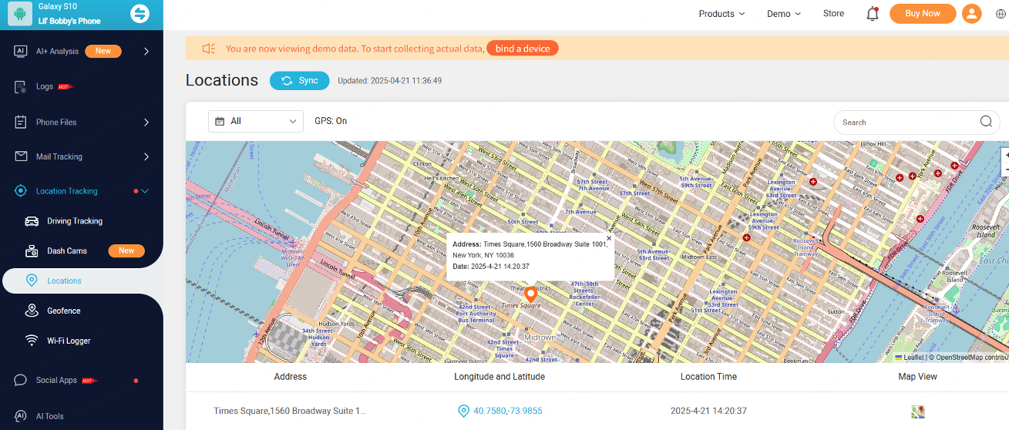This screenshot has width=1009, height=430.
Task: Click the Geofence icon
Action: click(x=32, y=311)
